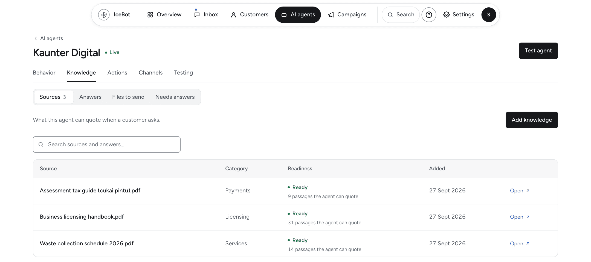Open the Files to send sub-tab
Viewport: 591px width, 262px height.
[128, 97]
